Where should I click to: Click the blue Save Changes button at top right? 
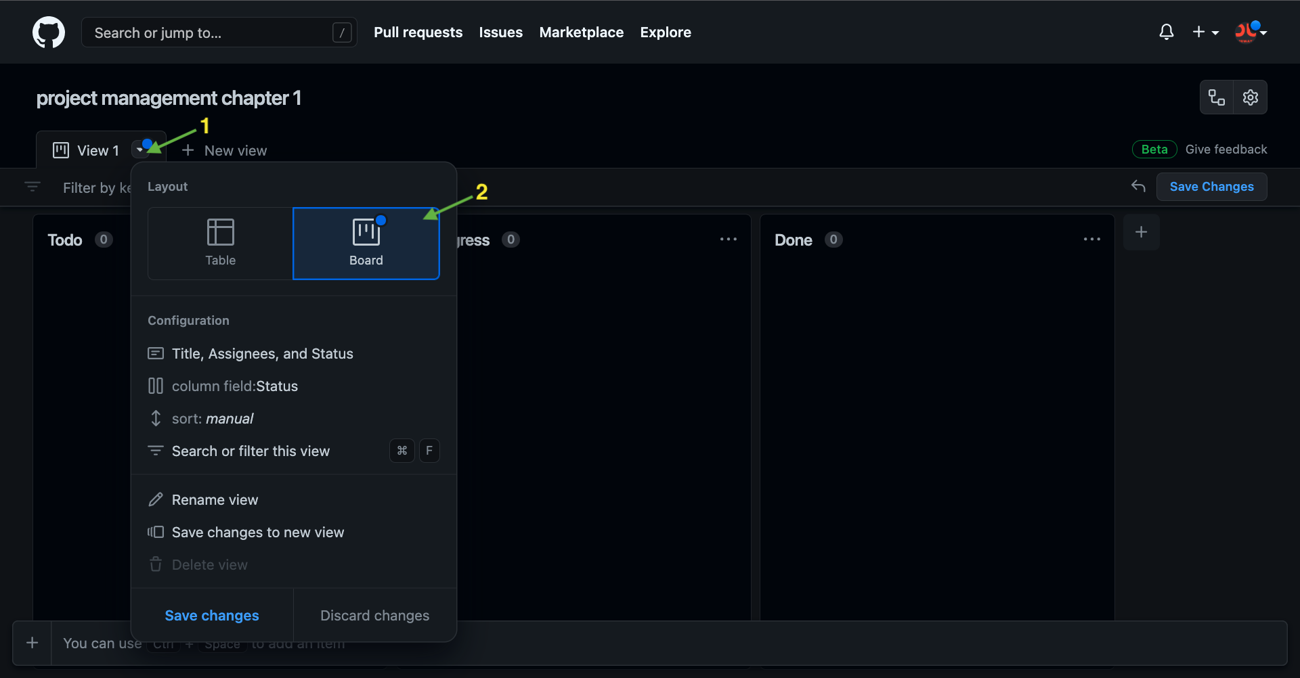tap(1211, 187)
